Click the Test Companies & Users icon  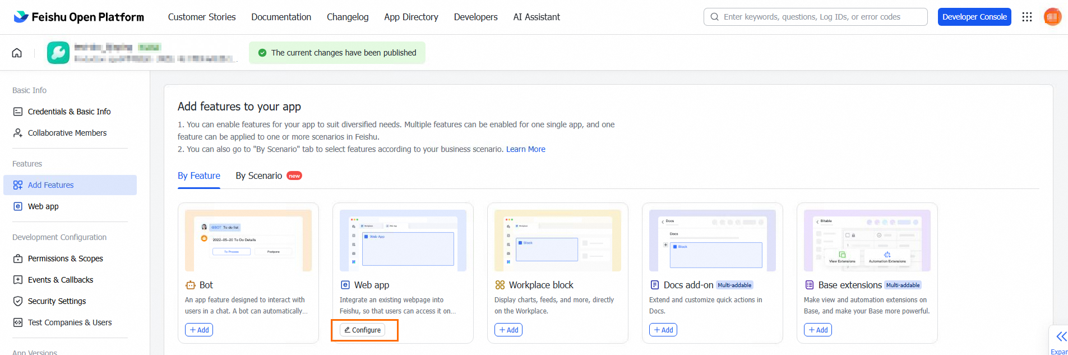[18, 322]
